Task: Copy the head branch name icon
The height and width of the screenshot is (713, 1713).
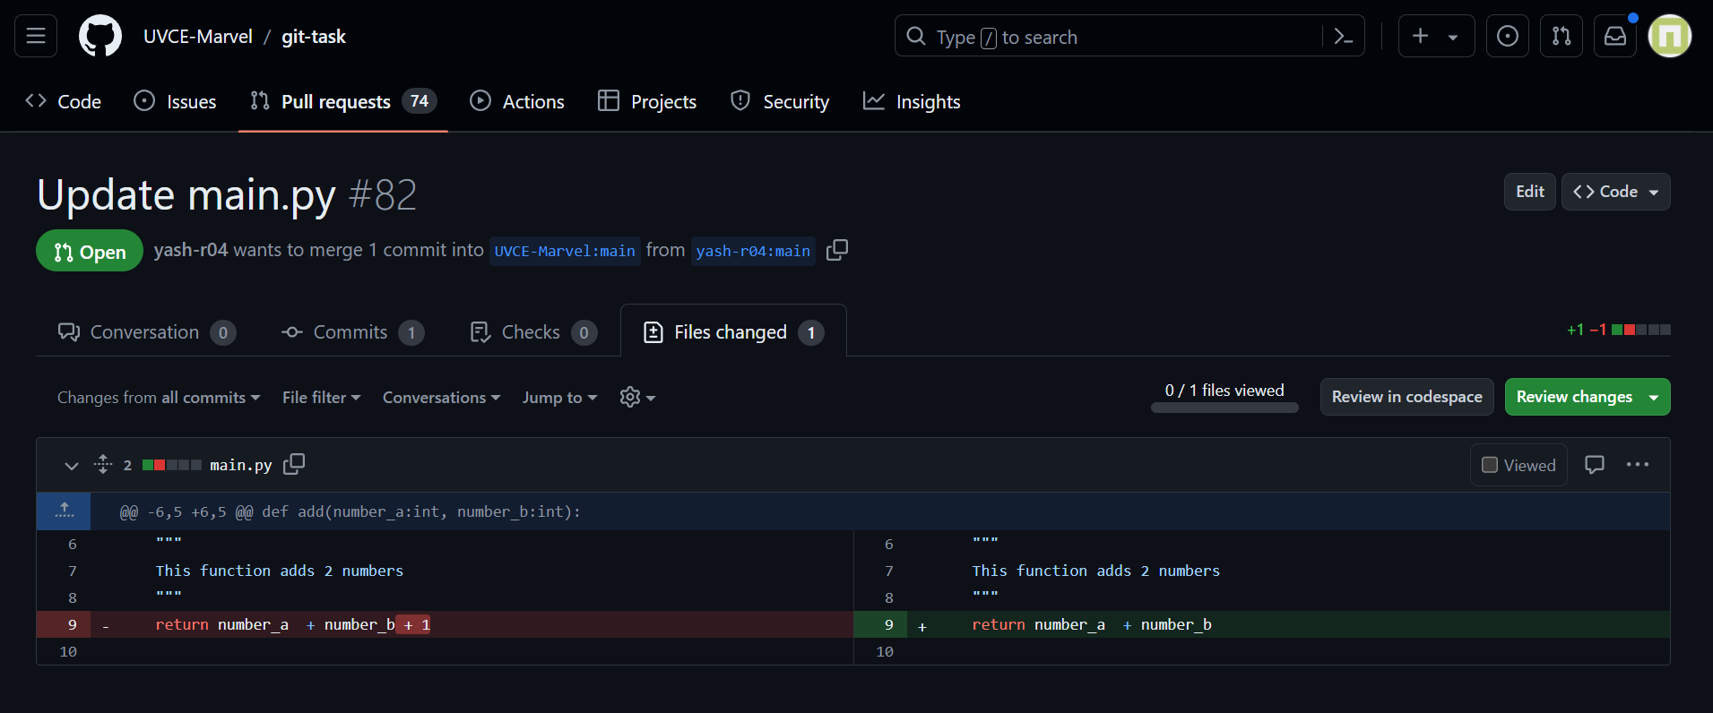Action: (837, 250)
